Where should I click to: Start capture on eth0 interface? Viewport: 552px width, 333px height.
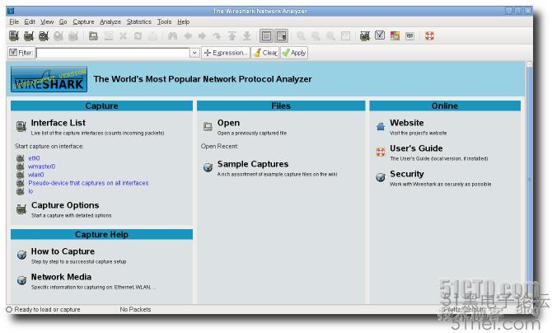34,158
